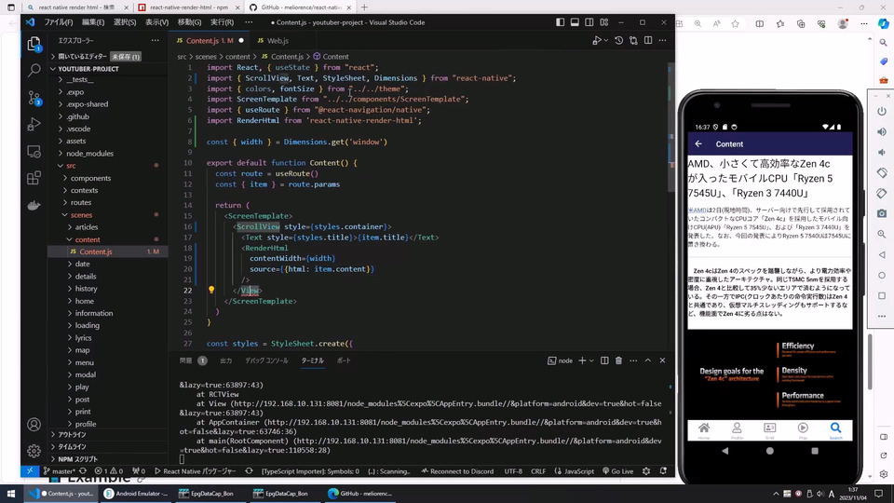Toggle primary sidebar layout button
Image resolution: width=894 pixels, height=503 pixels.
pos(560,22)
